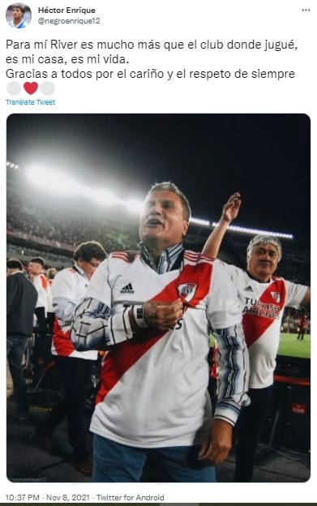317x506 pixels.
Task: Click the red heart emoji in the tweet
Action: (x=31, y=88)
